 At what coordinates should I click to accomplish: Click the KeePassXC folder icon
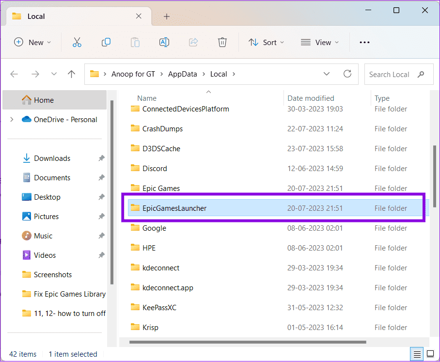pyautogui.click(x=135, y=307)
